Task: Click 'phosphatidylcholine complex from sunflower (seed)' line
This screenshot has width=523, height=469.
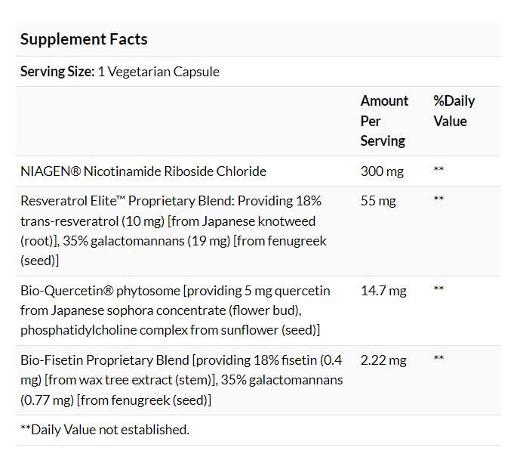Action: 170,330
